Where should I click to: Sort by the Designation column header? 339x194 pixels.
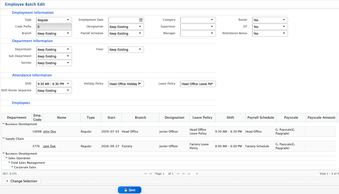click(175, 117)
